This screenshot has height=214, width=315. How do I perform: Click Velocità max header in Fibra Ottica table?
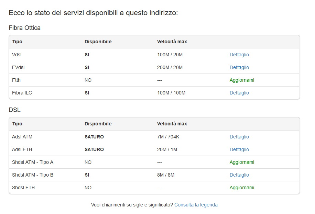pos(172,42)
